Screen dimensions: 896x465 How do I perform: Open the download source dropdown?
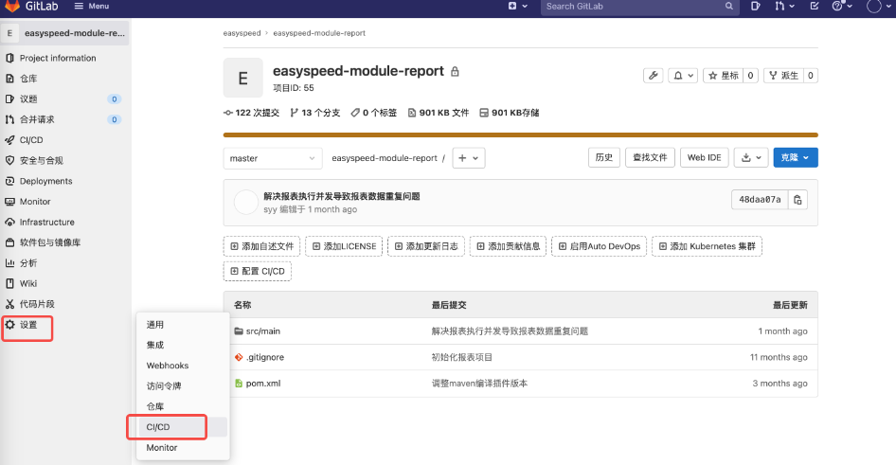(751, 157)
